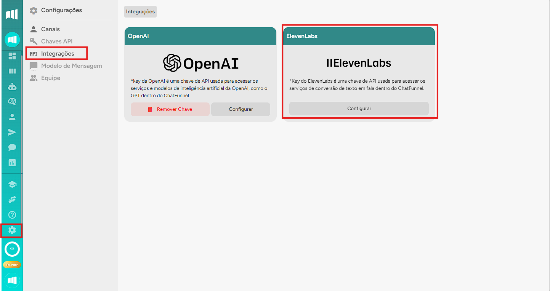Click the large OpenAI logo image
Viewport: 550px width, 291px height.
click(200, 63)
